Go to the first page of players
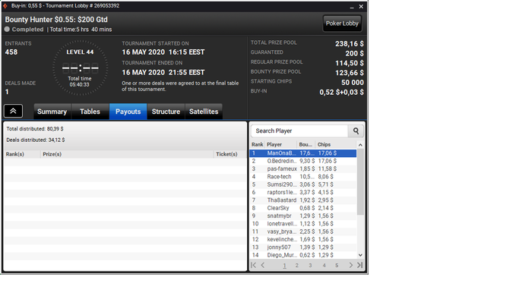 coord(253,265)
